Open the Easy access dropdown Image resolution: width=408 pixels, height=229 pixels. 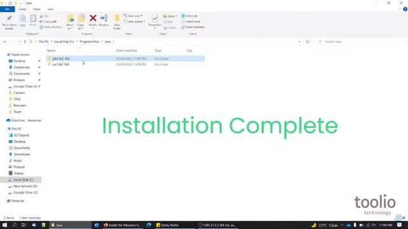pyautogui.click(x=135, y=22)
